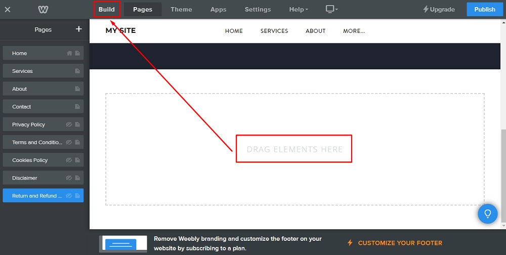
Task: Open the lightbulb tips button
Action: 488,214
